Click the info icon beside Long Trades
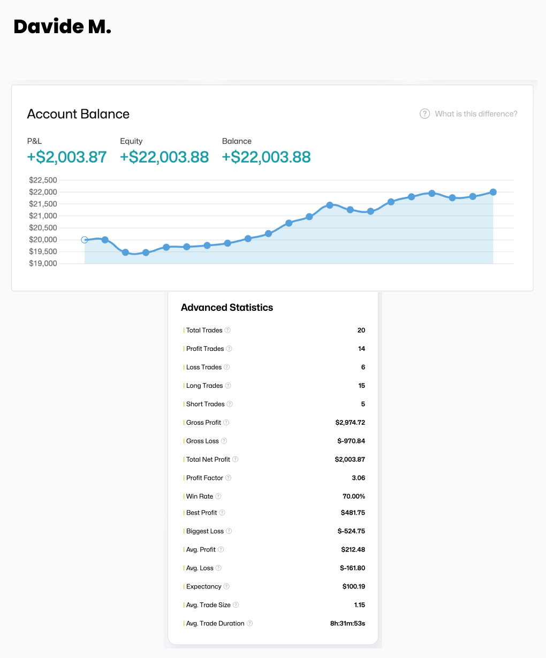Image resolution: width=546 pixels, height=658 pixels. point(228,386)
